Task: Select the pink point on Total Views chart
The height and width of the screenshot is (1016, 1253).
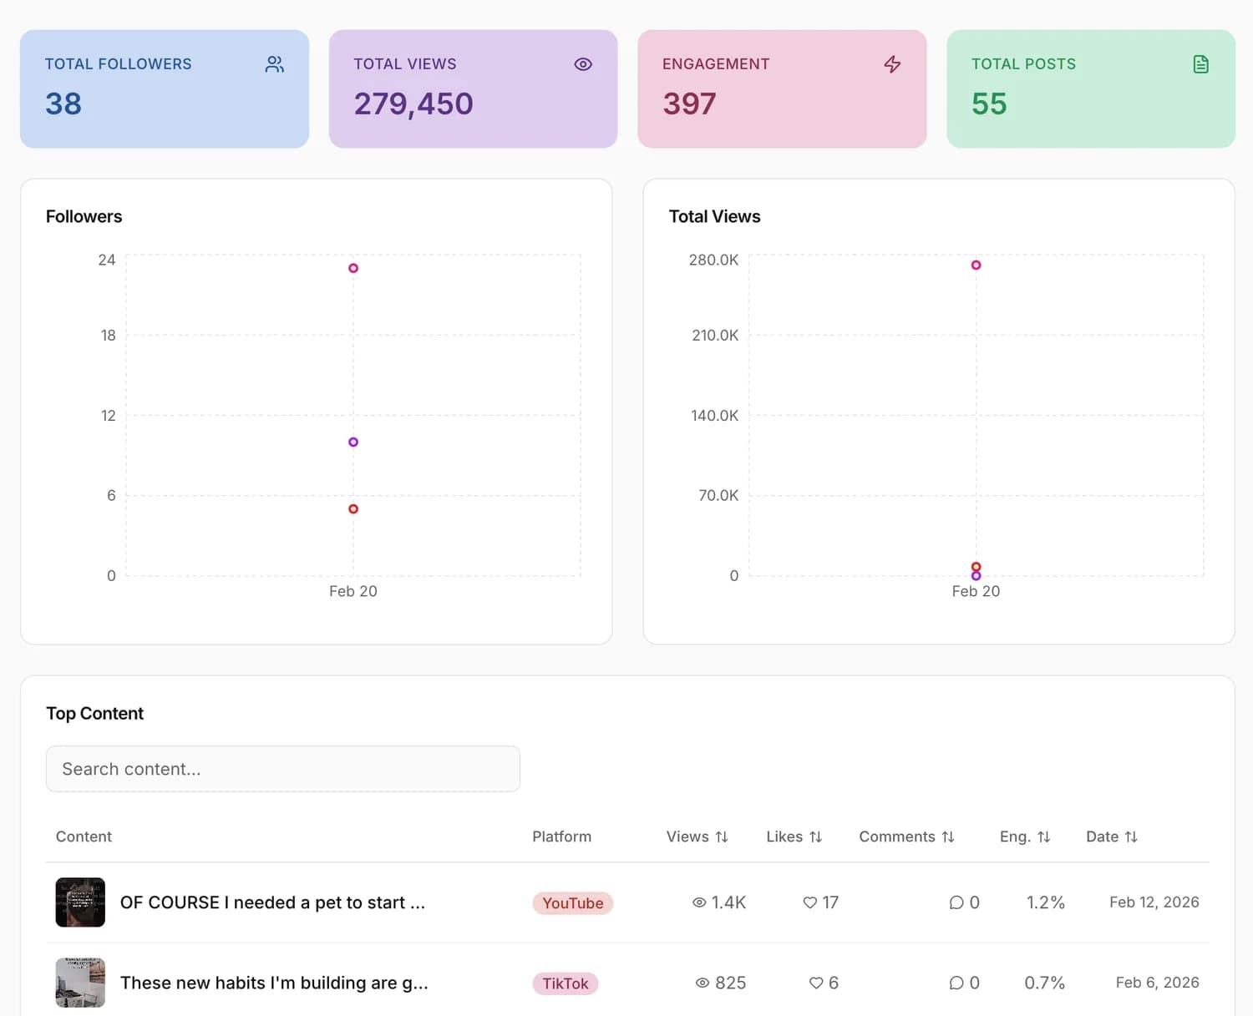Action: click(x=976, y=265)
